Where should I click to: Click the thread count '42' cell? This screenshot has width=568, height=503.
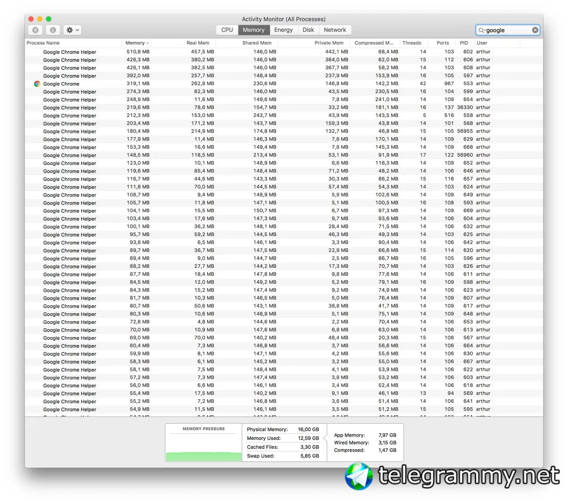click(423, 83)
